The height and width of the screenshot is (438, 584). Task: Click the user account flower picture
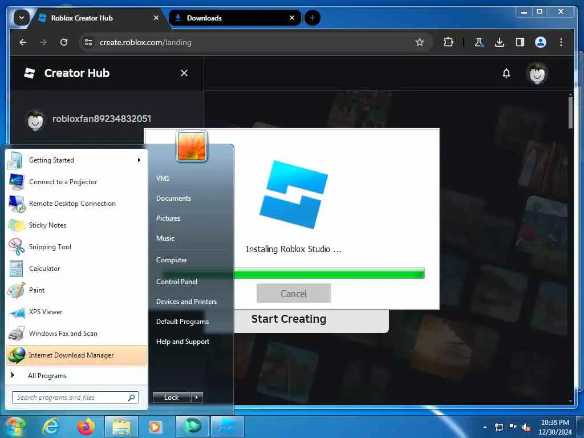[x=192, y=146]
